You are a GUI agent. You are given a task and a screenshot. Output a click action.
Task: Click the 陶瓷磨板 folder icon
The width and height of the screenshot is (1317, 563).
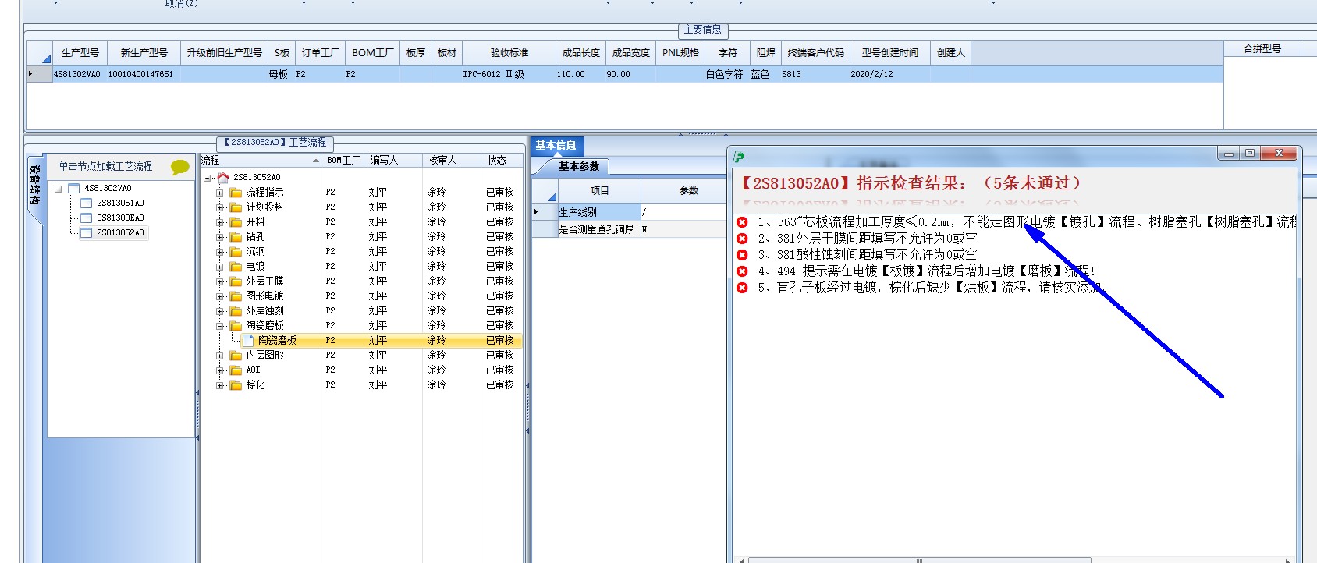click(x=236, y=326)
